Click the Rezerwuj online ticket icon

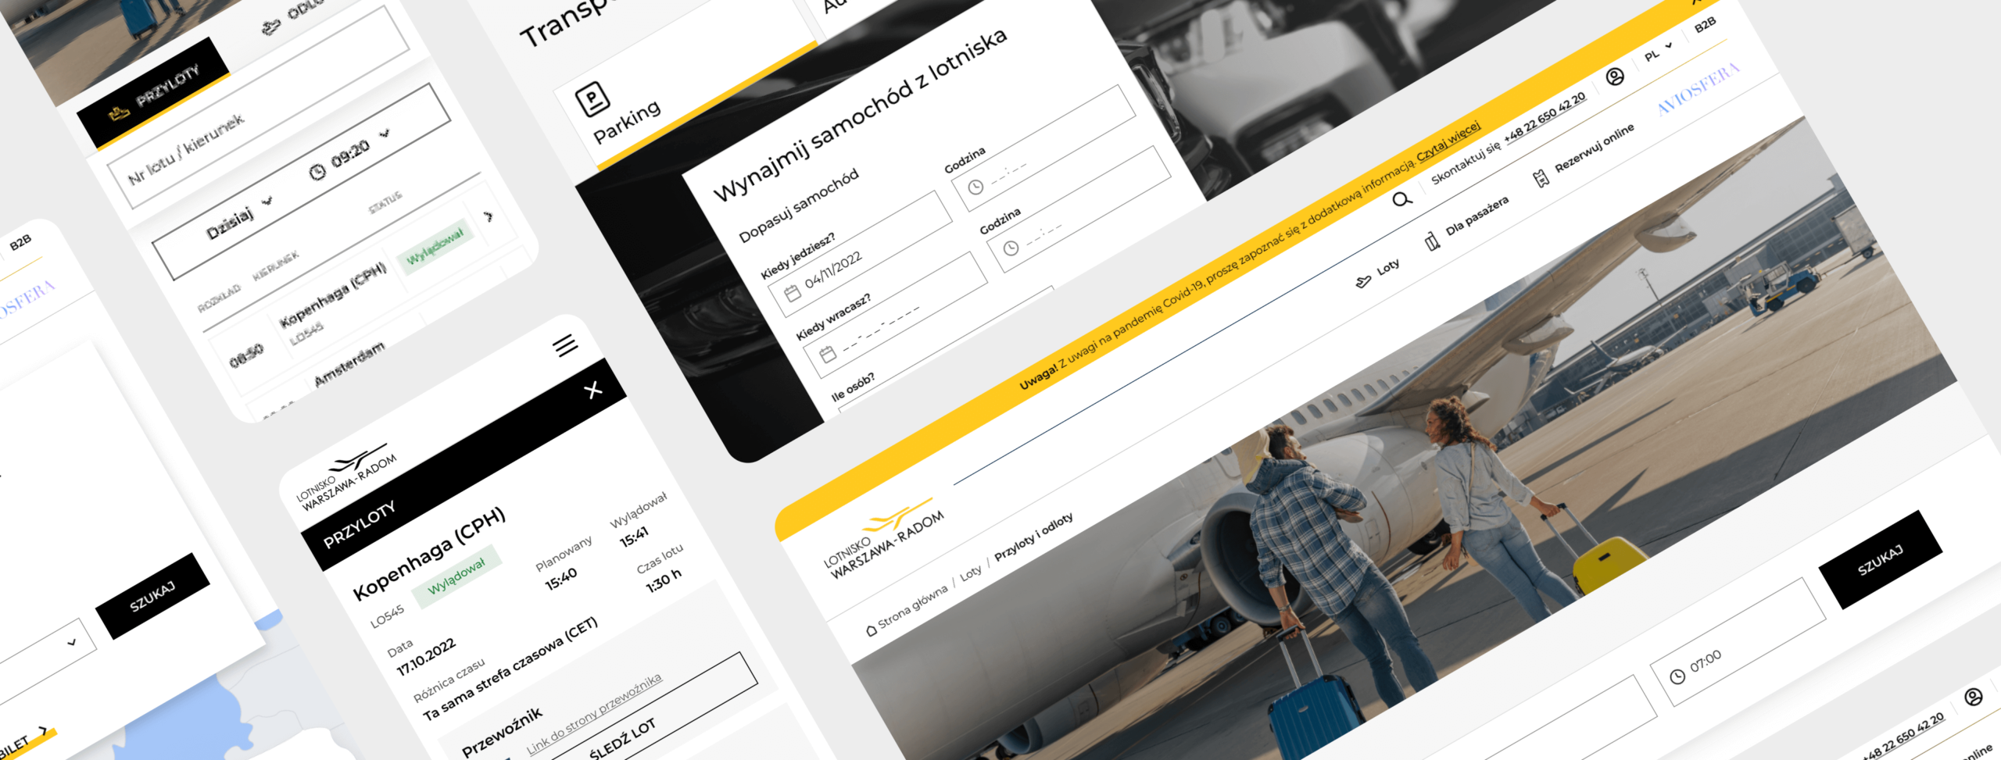click(1541, 179)
